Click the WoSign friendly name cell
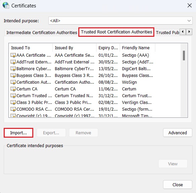This screenshot has height=193, width=196. (129, 82)
